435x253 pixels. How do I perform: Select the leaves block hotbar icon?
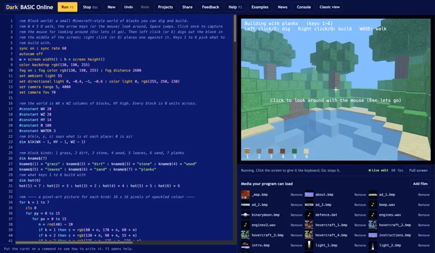(294, 151)
